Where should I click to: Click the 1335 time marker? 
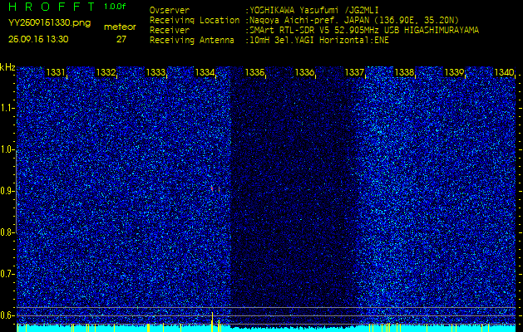(x=254, y=72)
